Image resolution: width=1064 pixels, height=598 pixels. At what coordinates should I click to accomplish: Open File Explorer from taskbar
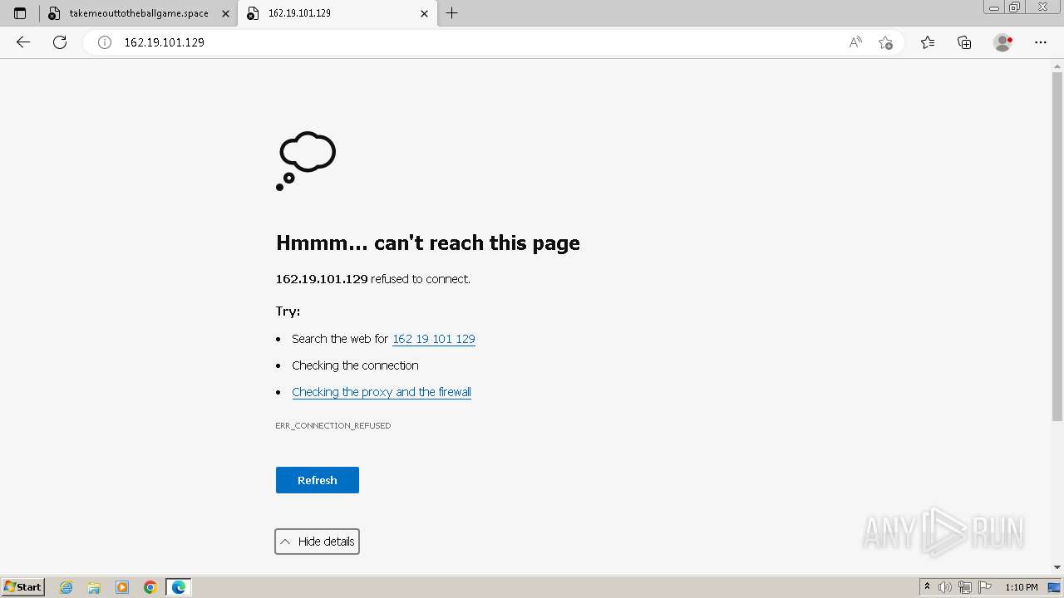[x=94, y=587]
